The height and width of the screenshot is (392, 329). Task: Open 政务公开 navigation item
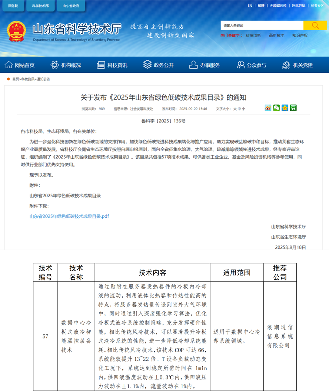point(164,65)
